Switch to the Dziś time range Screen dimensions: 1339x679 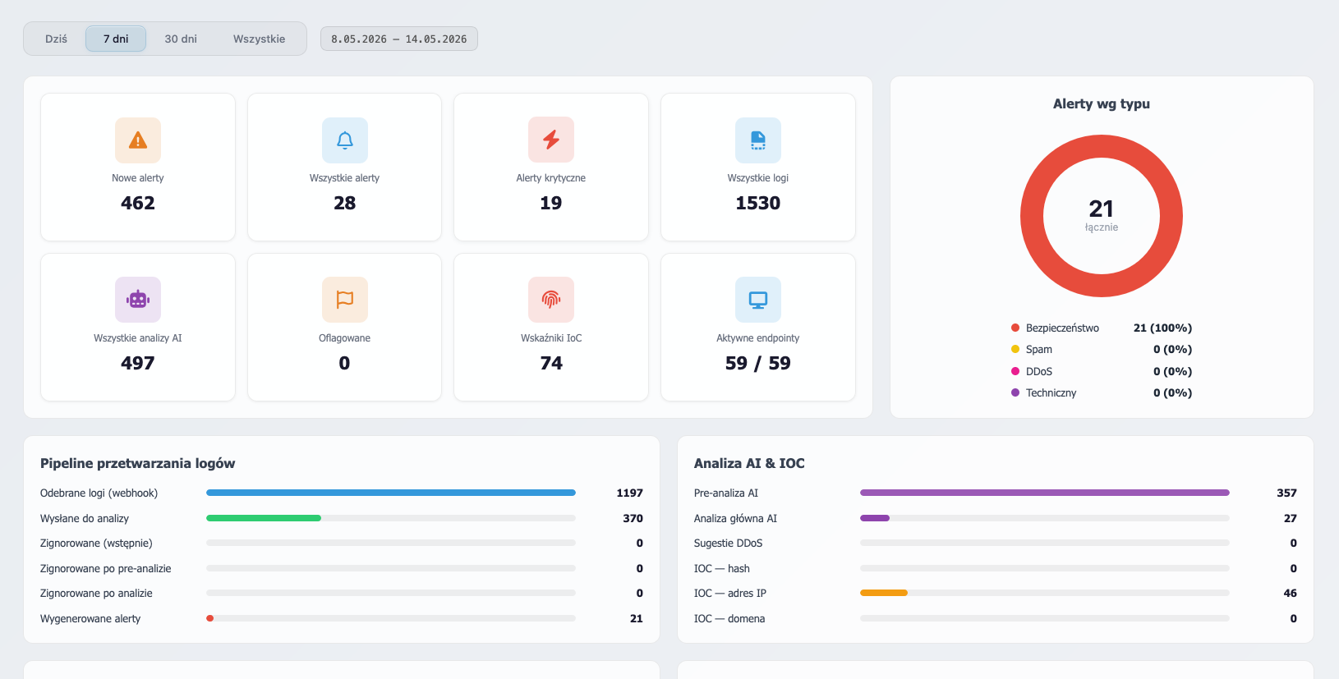point(56,39)
